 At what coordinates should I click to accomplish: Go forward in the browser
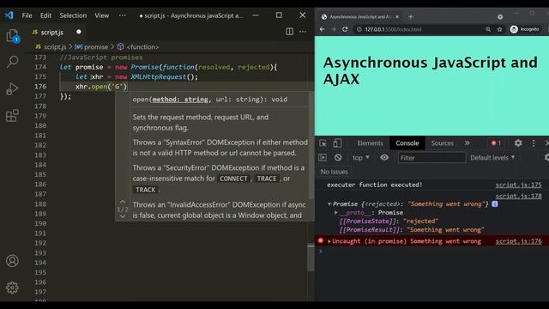[x=334, y=29]
